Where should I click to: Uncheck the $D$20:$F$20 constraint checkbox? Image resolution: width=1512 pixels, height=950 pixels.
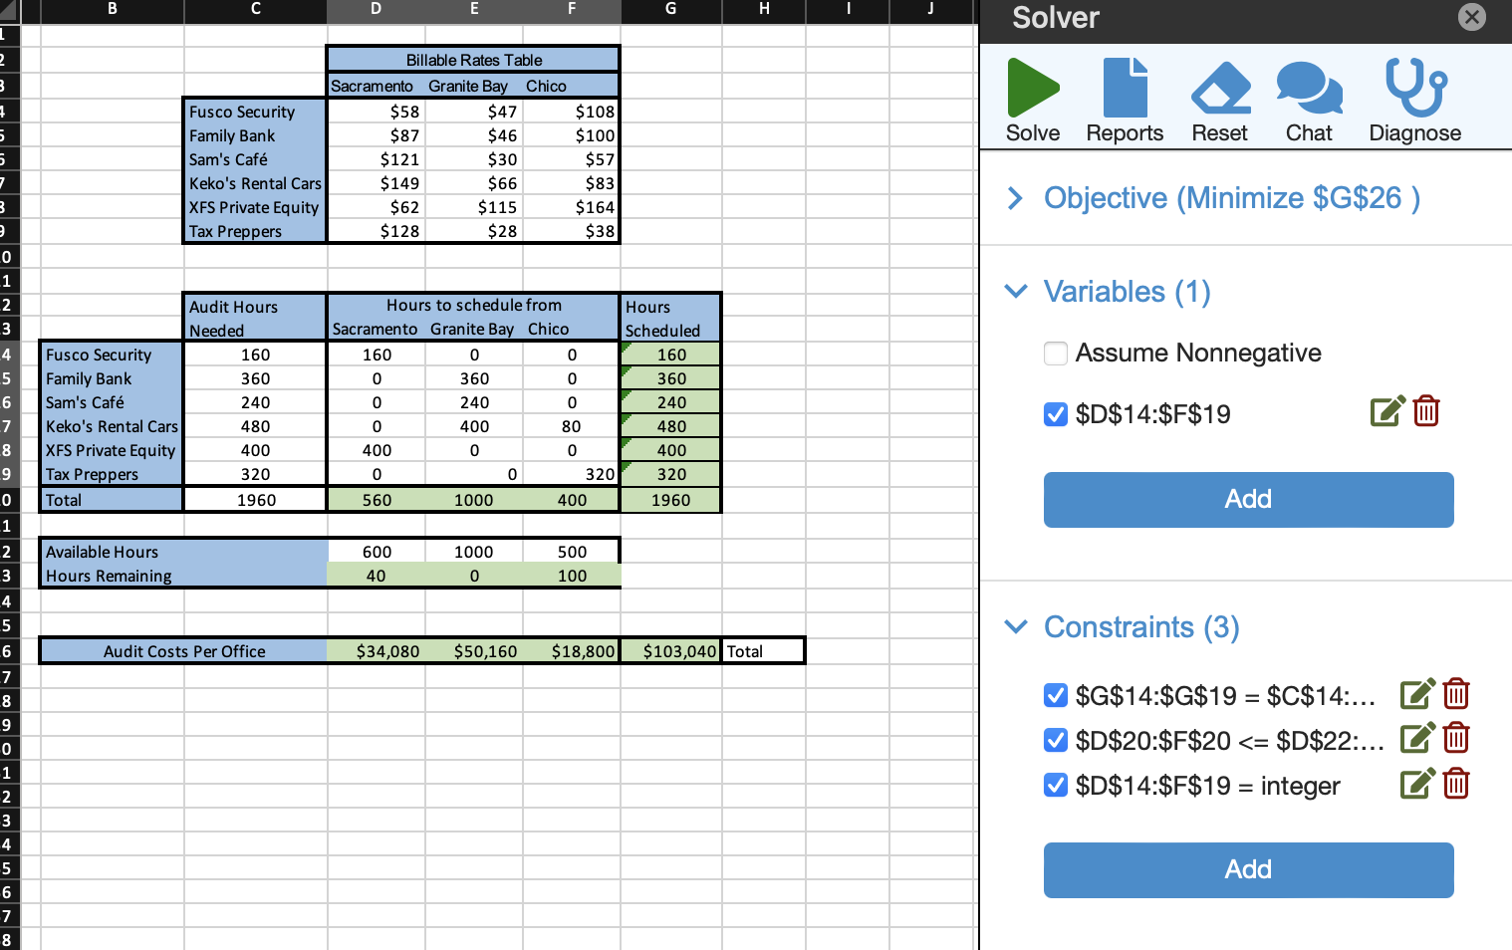(x=1056, y=740)
